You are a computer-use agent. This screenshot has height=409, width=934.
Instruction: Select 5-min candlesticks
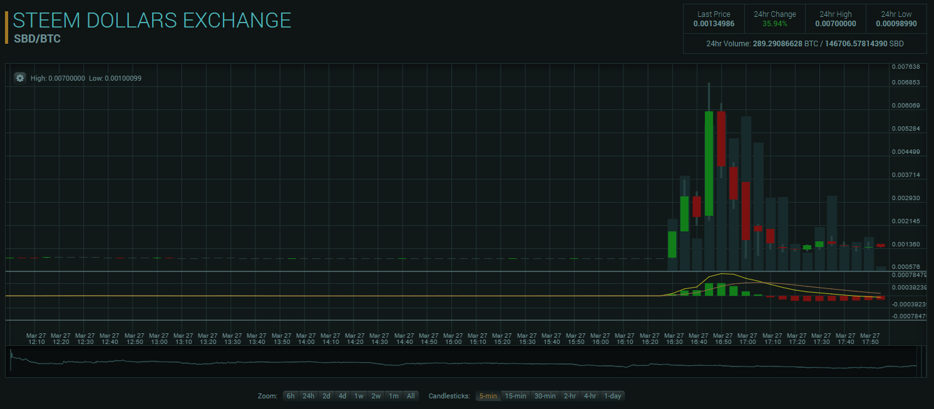488,396
